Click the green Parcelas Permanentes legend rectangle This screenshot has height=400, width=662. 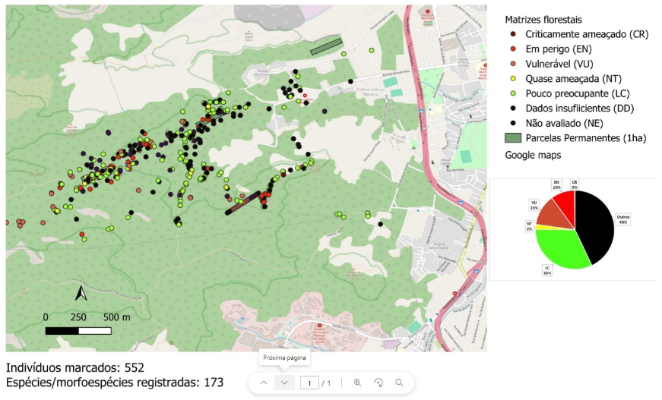tap(513, 138)
